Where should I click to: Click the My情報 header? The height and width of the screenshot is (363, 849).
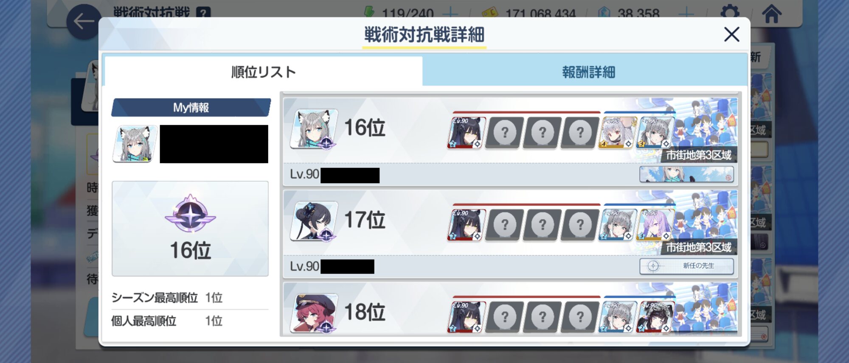[191, 107]
